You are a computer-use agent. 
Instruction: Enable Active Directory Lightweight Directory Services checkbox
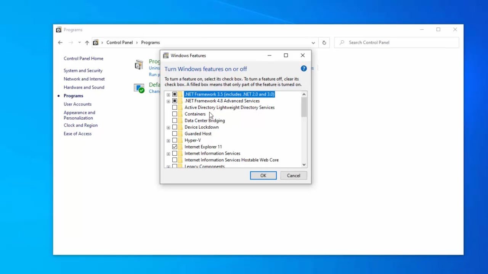[x=175, y=107]
